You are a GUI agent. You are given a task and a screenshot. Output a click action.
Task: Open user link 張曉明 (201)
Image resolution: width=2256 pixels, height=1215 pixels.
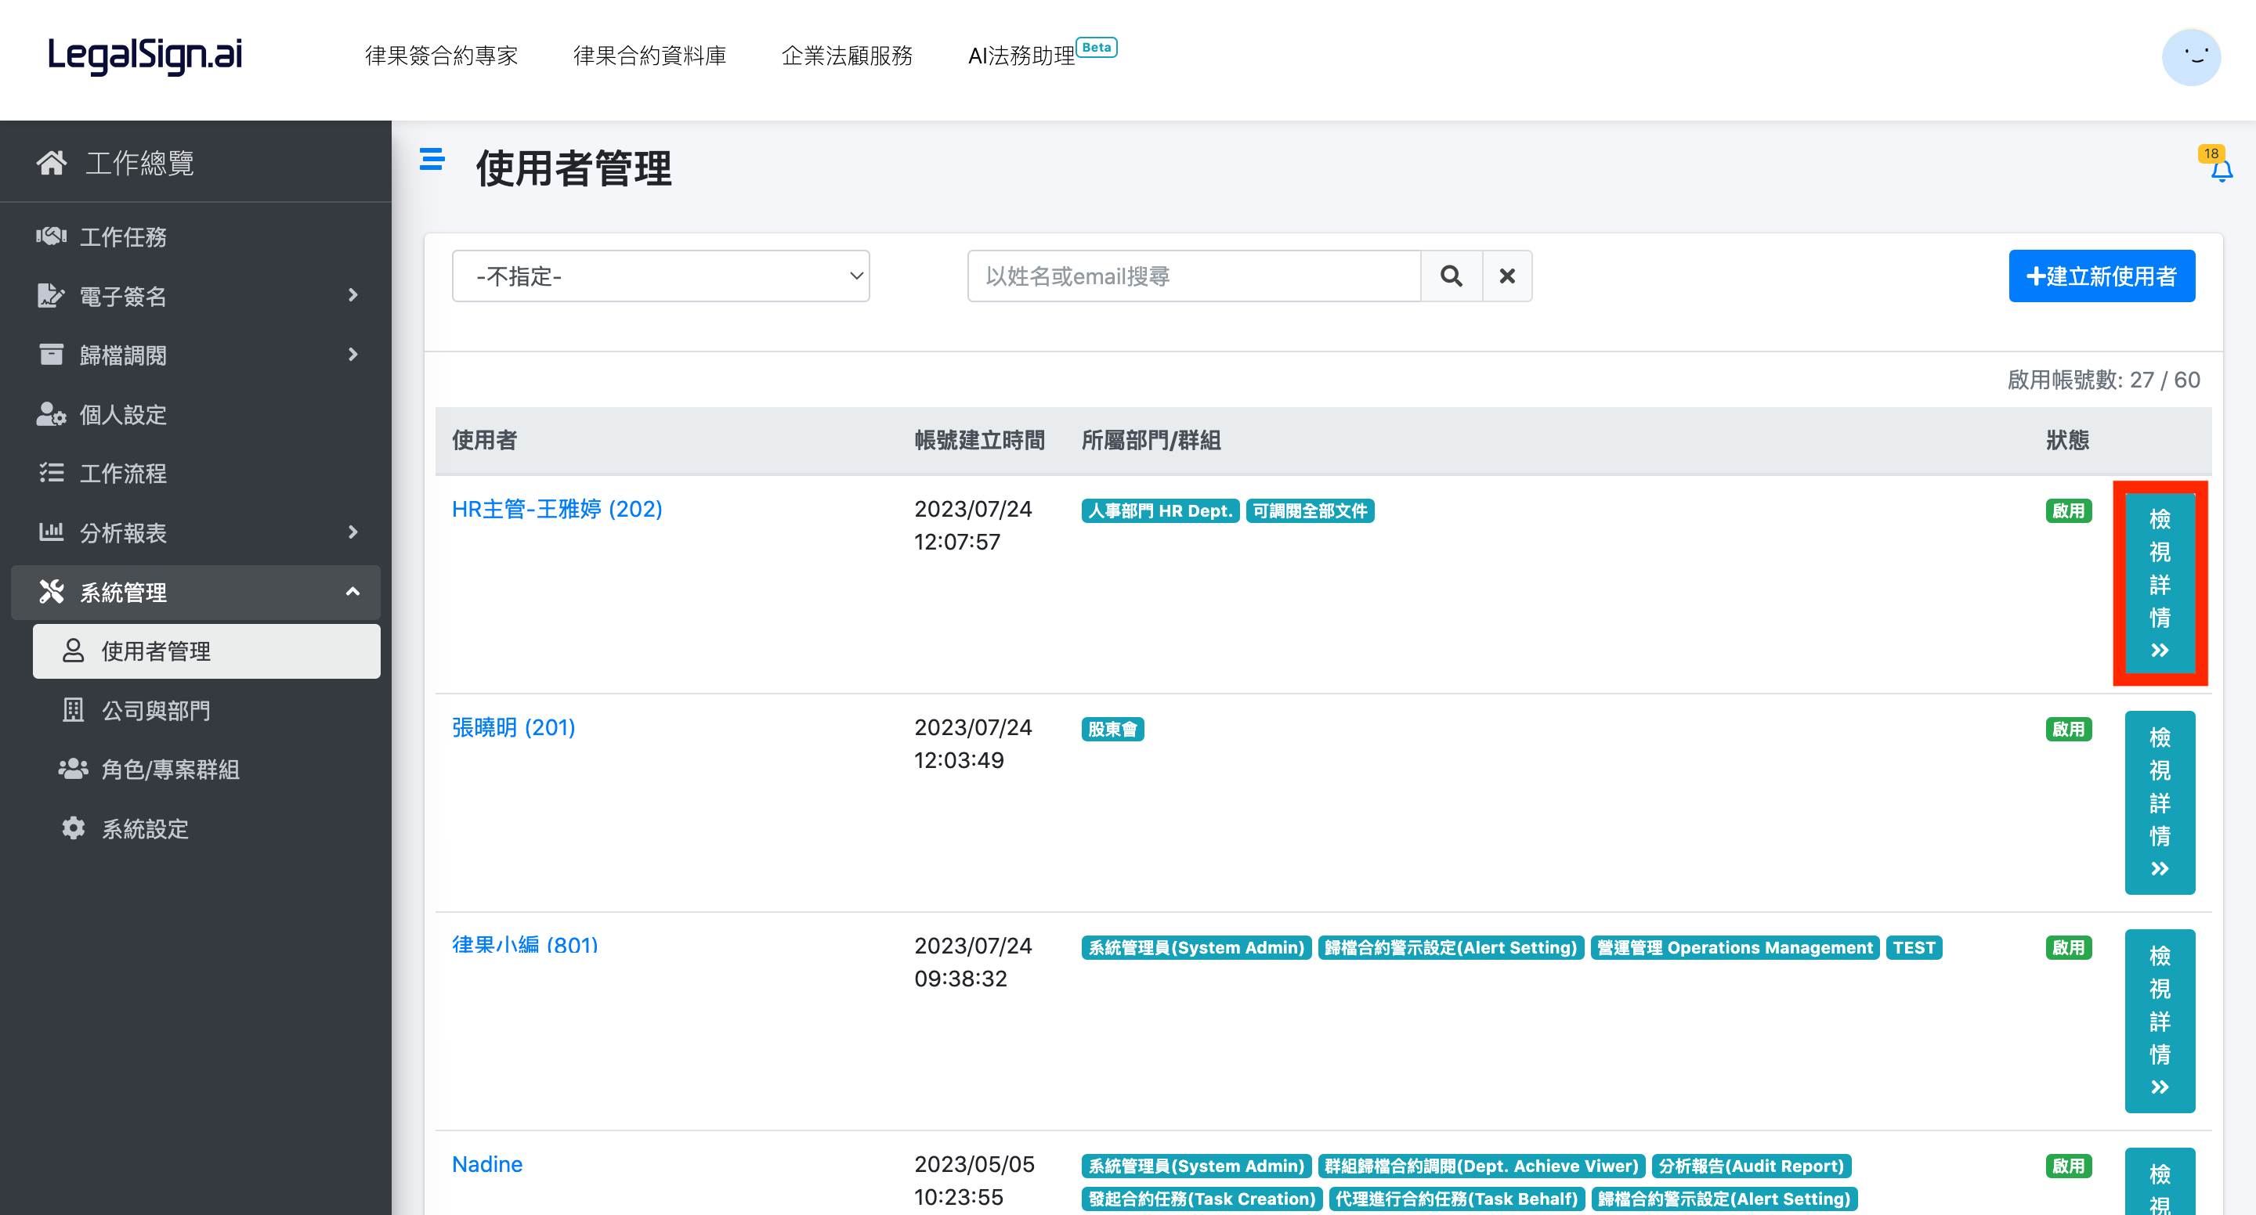[x=513, y=727]
